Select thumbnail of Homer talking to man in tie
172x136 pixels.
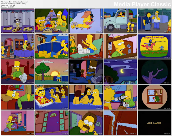pyautogui.click(x=155, y=21)
